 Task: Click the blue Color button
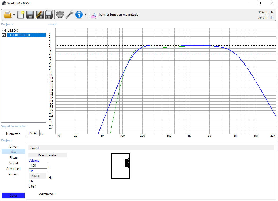click(x=14, y=195)
